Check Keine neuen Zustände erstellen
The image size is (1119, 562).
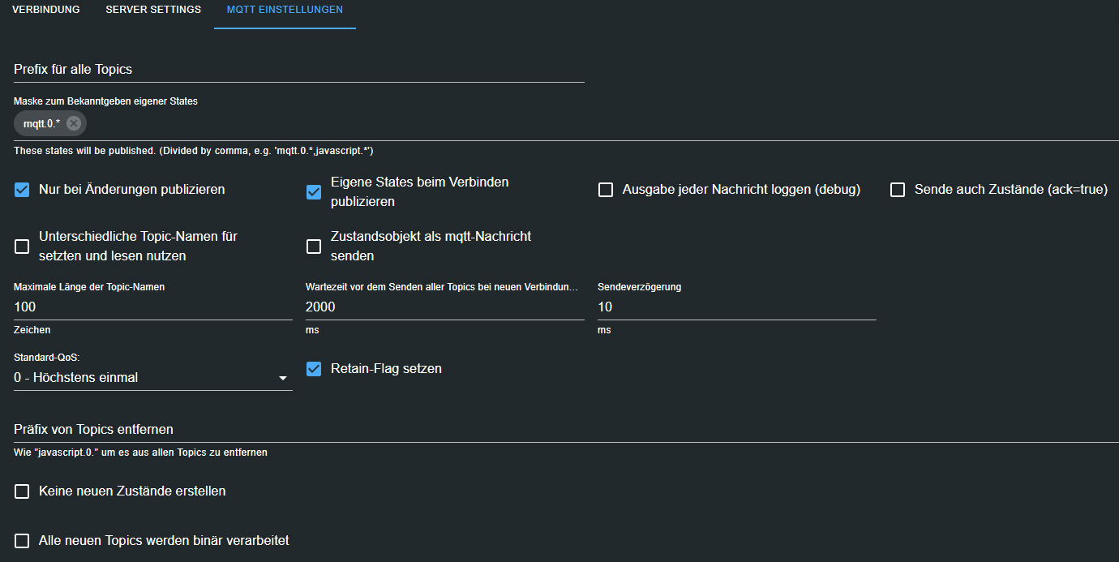click(x=23, y=491)
